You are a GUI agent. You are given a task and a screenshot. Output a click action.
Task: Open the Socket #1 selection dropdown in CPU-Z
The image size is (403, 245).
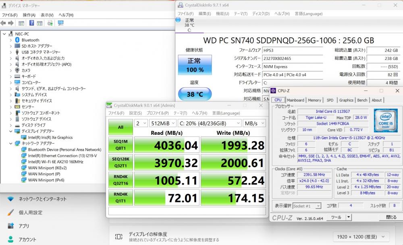pyautogui.click(x=307, y=206)
